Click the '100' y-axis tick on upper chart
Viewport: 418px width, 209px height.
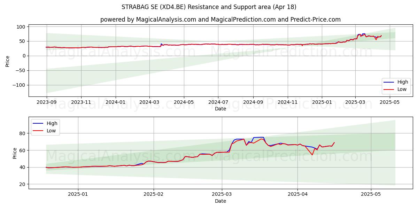(21, 27)
